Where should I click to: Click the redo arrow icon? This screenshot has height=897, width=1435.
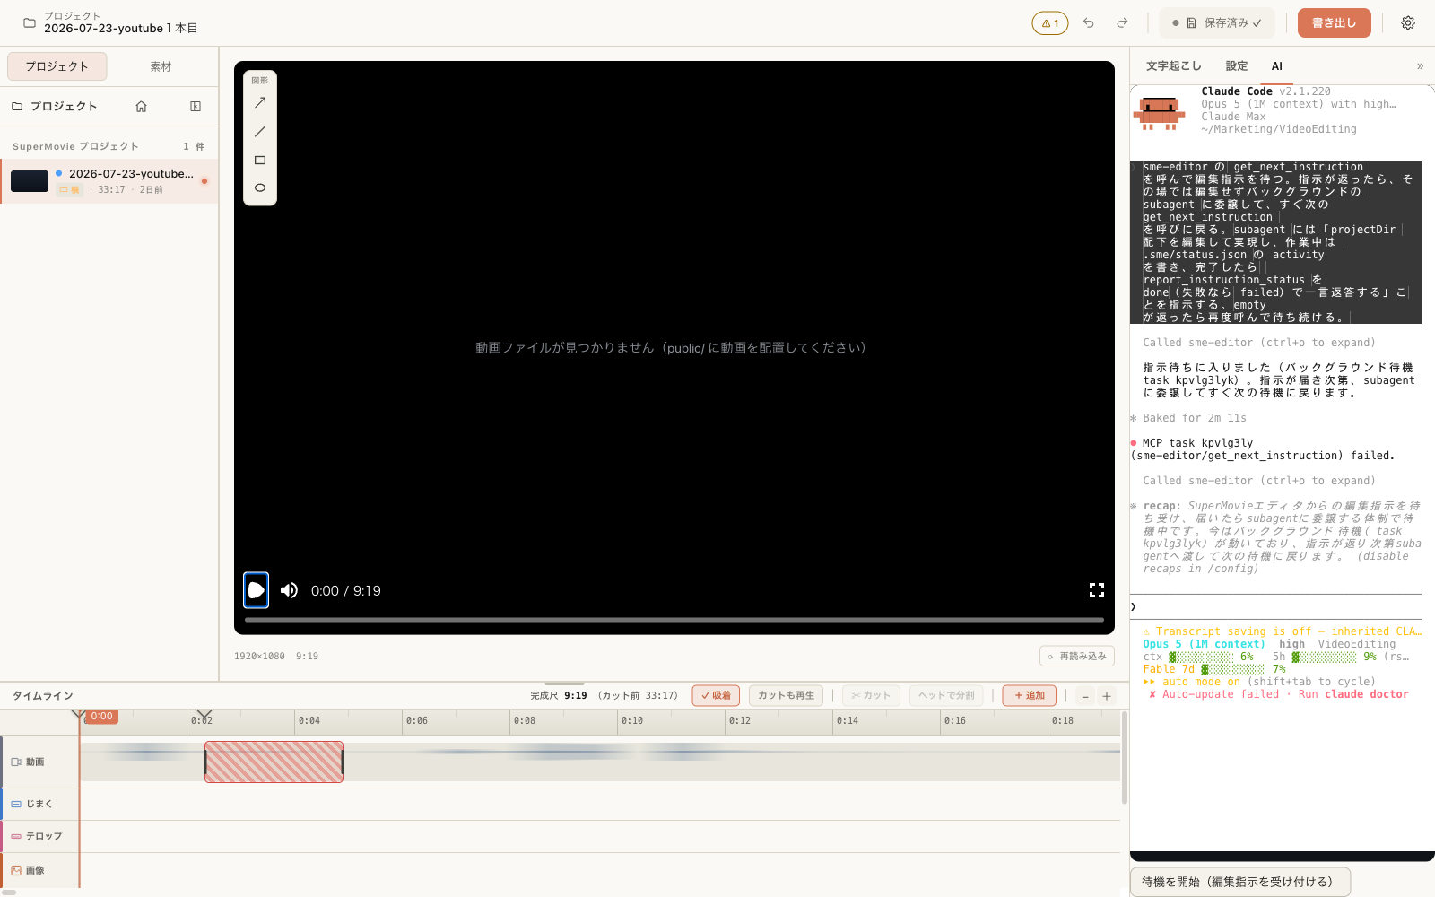(1122, 23)
